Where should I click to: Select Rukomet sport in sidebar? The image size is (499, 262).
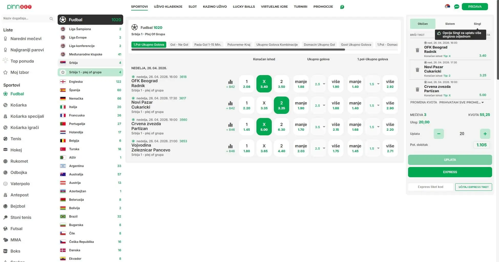tap(19, 161)
